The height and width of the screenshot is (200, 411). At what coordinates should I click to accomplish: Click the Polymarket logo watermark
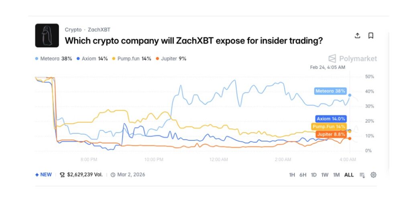353,59
